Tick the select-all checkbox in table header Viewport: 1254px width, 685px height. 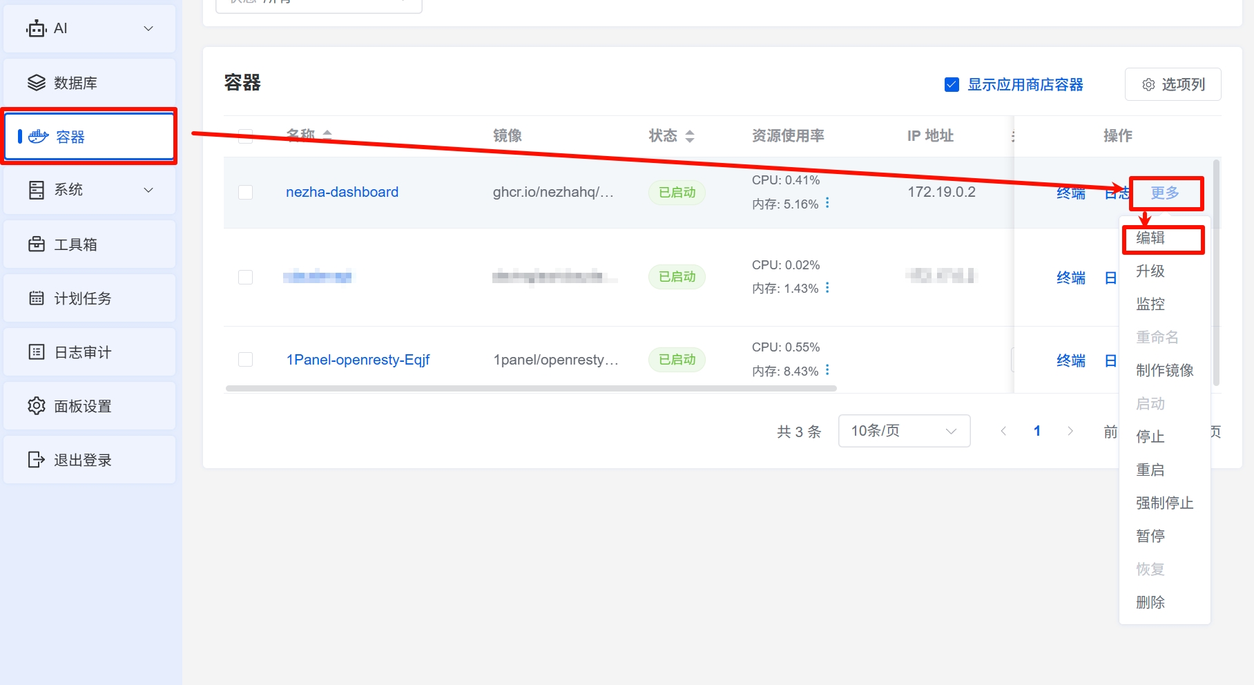point(245,135)
